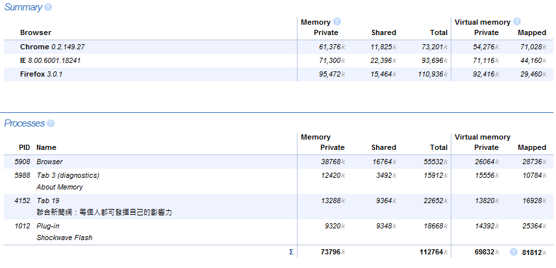Click the Summary section heading
The image size is (556, 268).
point(23,7)
